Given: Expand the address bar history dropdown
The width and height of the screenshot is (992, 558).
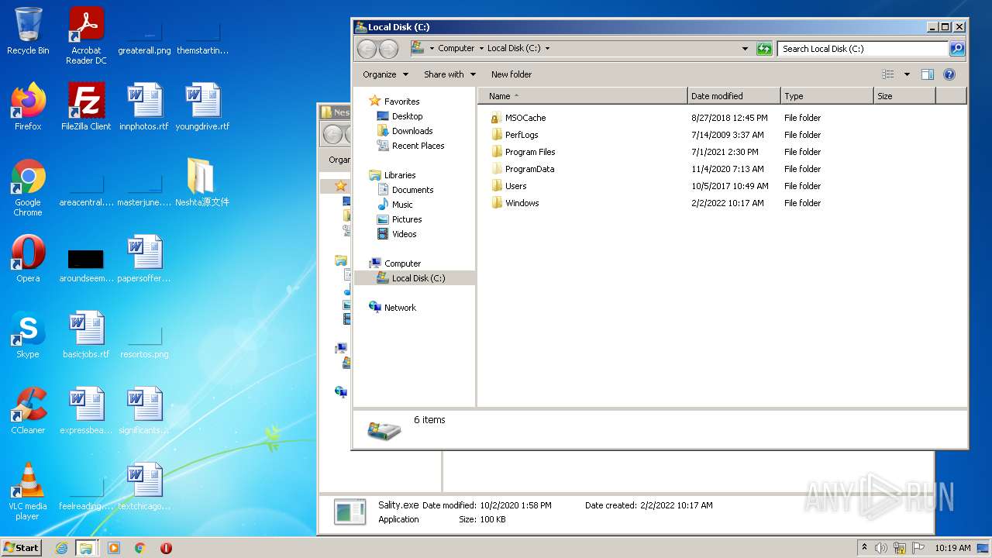Looking at the screenshot, I should (x=745, y=49).
